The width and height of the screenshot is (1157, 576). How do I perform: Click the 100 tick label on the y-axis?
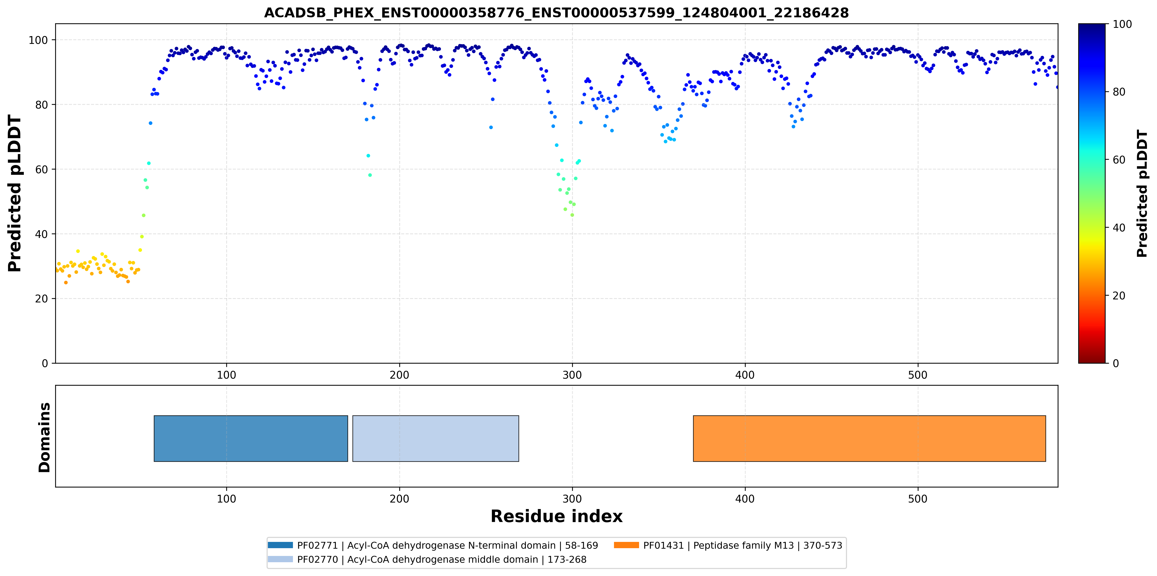38,40
